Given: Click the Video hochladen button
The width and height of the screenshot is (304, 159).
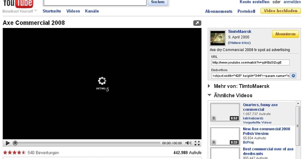Looking at the screenshot, I should tap(280, 11).
